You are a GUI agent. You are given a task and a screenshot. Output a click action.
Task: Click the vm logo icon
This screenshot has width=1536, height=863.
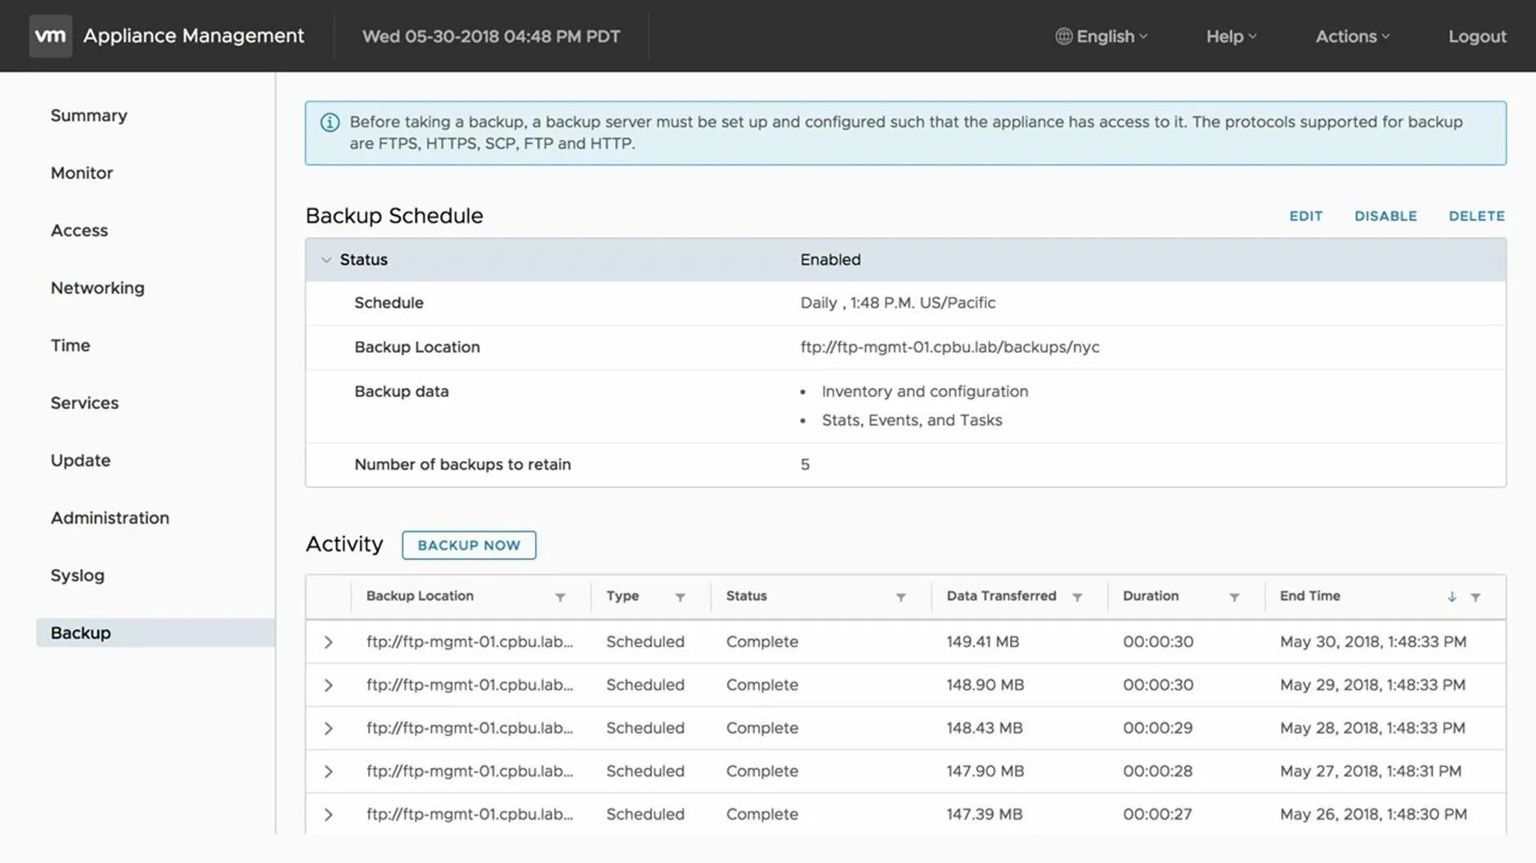click(x=51, y=36)
